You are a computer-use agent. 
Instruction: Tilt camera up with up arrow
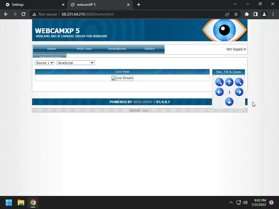click(229, 82)
